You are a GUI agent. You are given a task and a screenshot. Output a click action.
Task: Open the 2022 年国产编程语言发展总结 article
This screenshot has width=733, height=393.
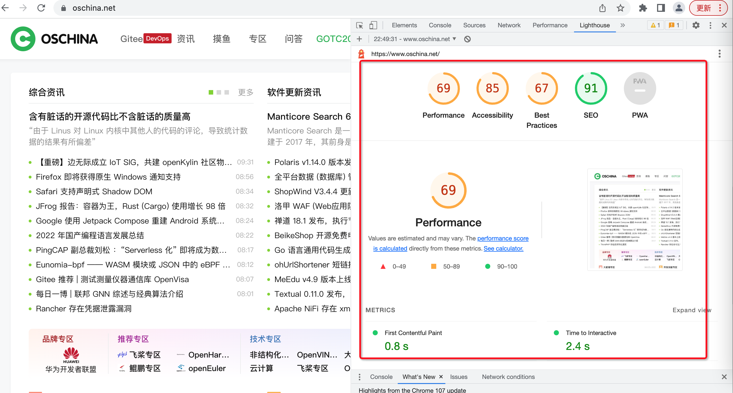[90, 236]
